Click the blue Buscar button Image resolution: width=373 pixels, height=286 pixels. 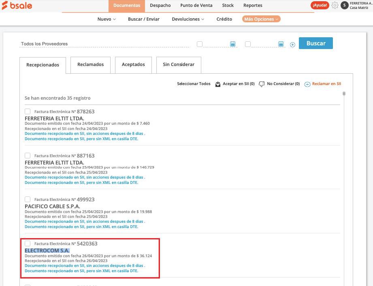coord(315,43)
